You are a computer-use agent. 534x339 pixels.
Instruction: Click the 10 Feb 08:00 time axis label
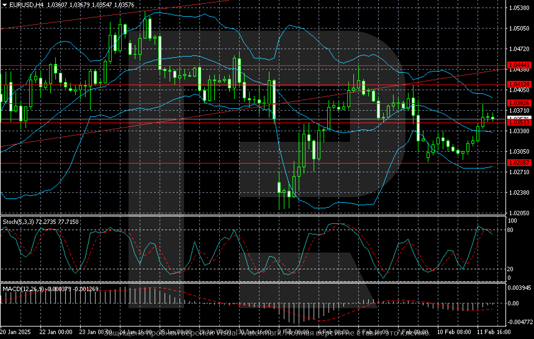coord(454,332)
